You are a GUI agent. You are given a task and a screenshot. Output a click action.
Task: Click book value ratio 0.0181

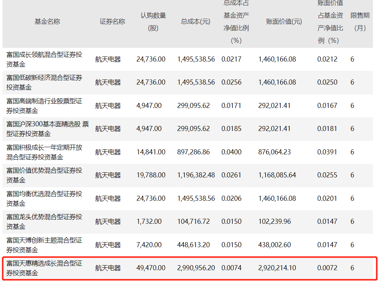328,128
